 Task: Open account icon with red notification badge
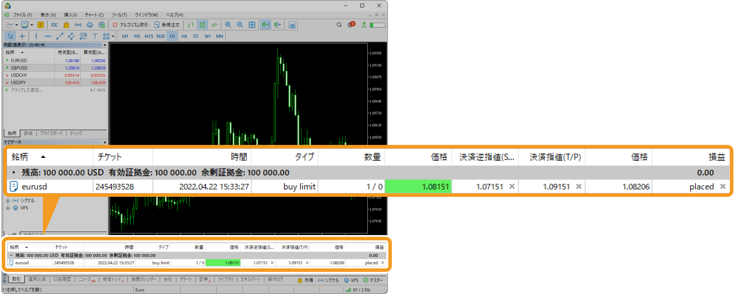coord(351,25)
